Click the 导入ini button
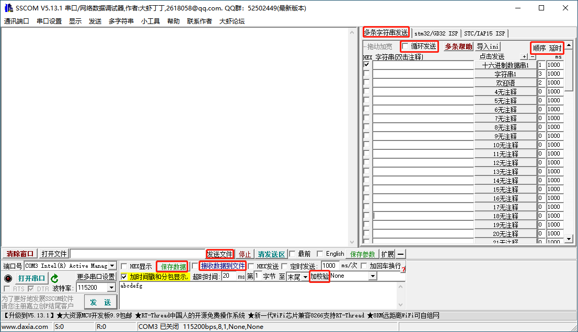The height and width of the screenshot is (332, 578). 487,46
